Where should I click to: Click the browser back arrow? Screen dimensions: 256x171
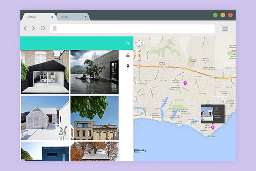coord(25,29)
